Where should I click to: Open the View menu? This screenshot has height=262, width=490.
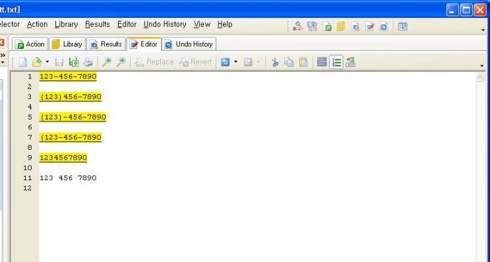202,24
